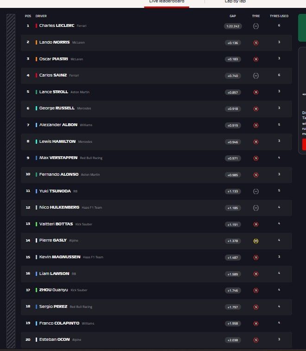Open Fernando Alonso's driver name
This screenshot has width=306, height=351.
point(59,174)
